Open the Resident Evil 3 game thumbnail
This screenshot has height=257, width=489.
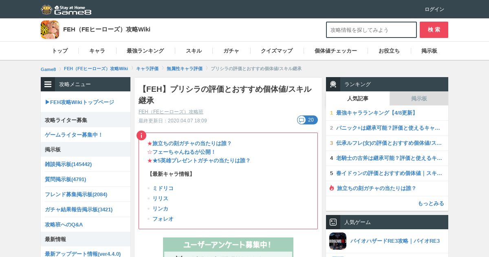tap(338, 241)
